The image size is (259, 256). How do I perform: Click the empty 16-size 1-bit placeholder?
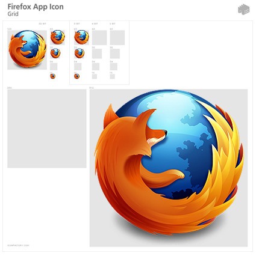112,76
